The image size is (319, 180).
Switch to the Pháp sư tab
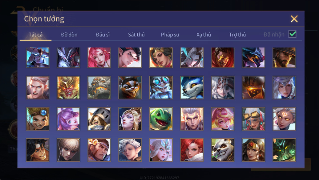point(170,35)
